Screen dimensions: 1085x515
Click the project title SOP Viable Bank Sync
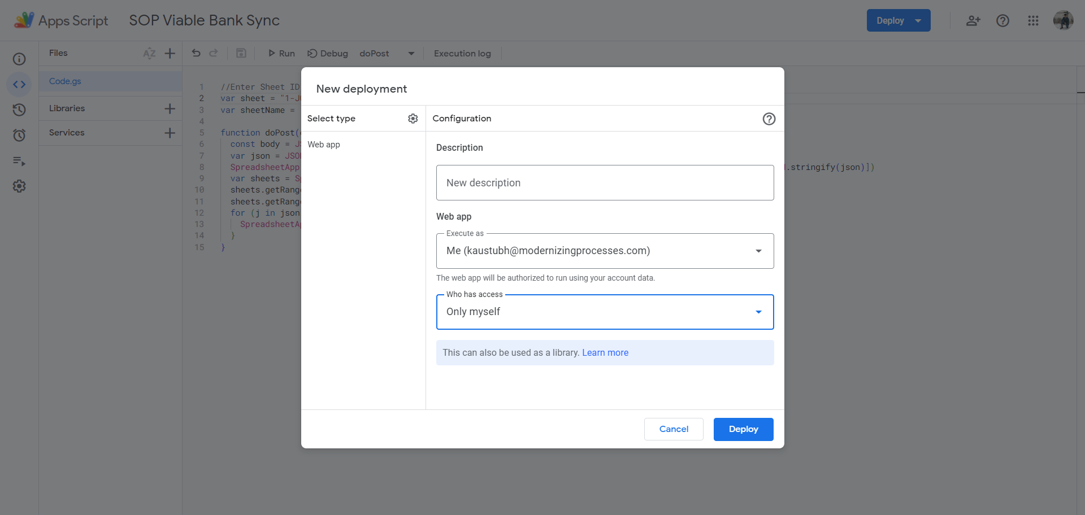204,20
